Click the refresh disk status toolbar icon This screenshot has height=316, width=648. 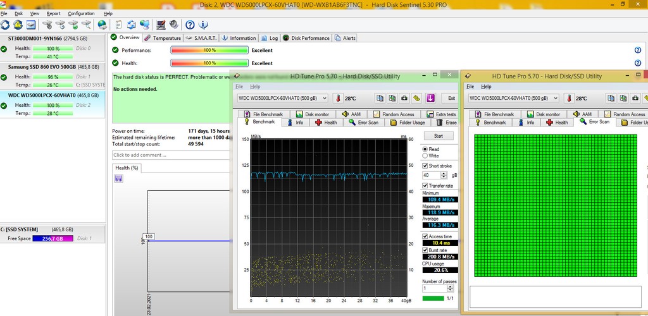click(x=5, y=25)
